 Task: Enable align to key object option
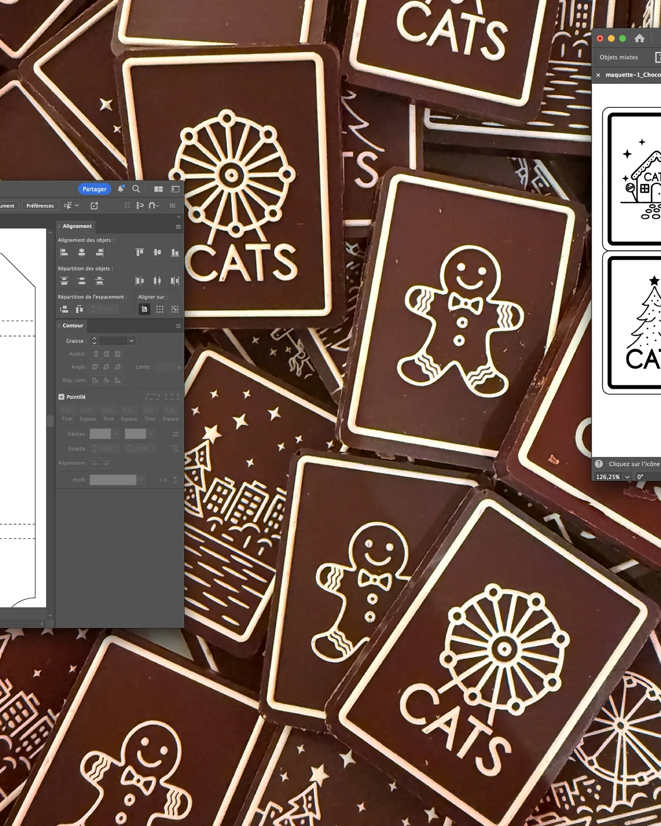pos(175,309)
